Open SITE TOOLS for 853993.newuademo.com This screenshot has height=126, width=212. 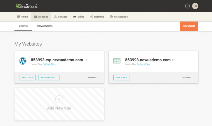(x=121, y=77)
